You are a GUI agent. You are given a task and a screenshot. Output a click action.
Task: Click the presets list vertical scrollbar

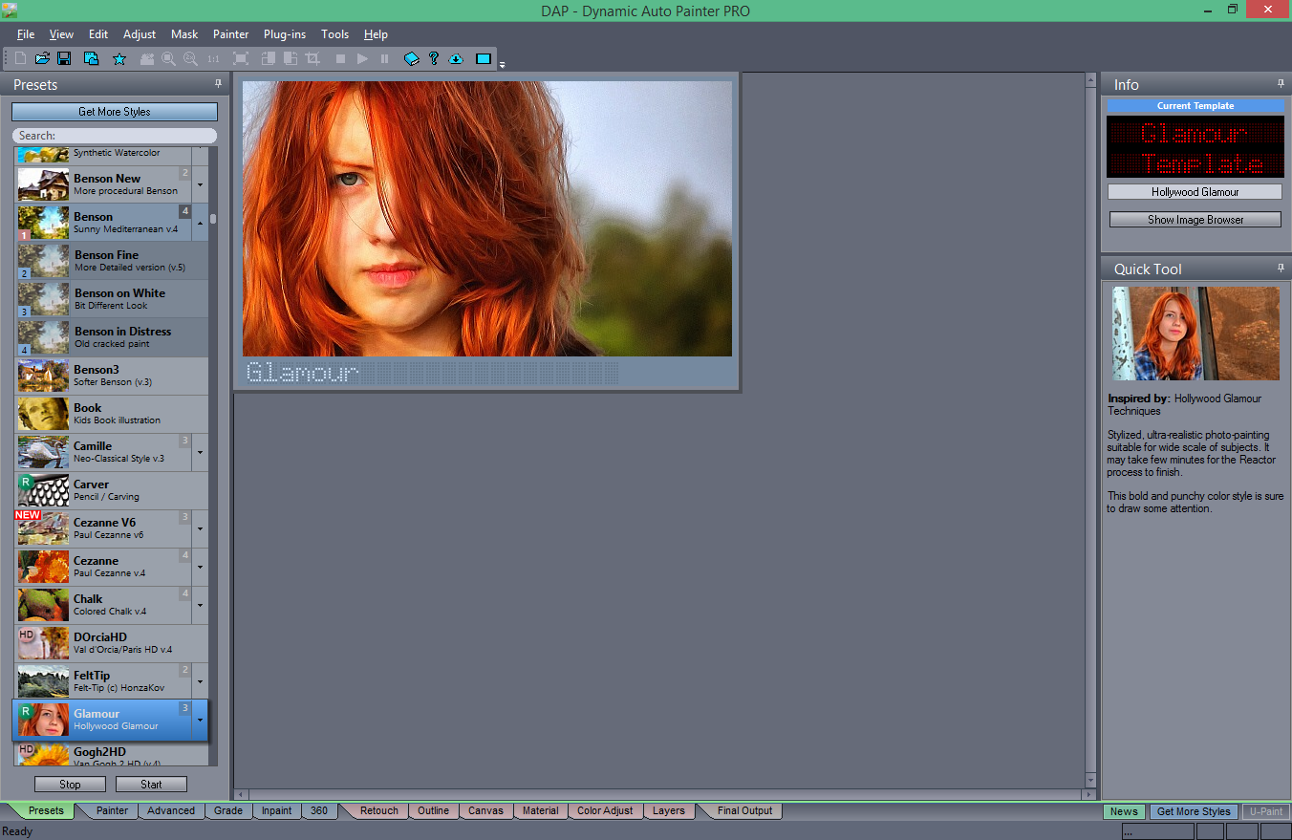click(213, 456)
